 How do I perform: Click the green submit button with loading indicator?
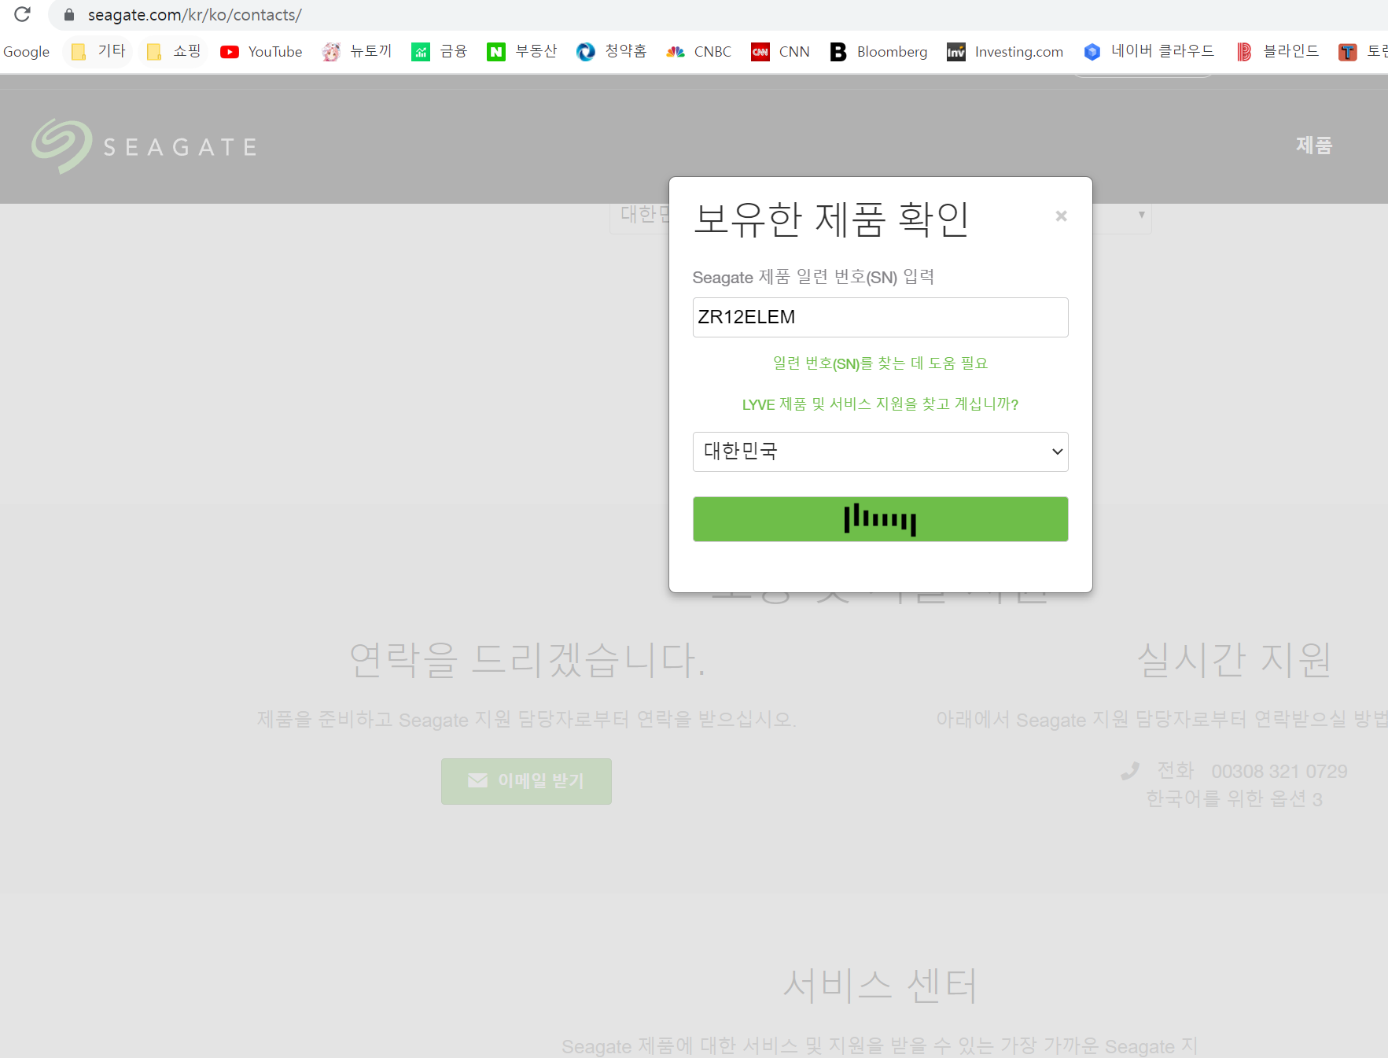tap(880, 519)
